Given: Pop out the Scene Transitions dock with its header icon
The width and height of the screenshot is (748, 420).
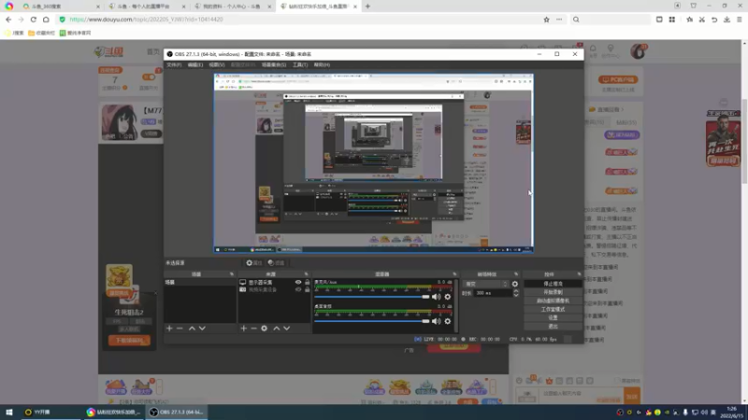Looking at the screenshot, I should (516, 274).
